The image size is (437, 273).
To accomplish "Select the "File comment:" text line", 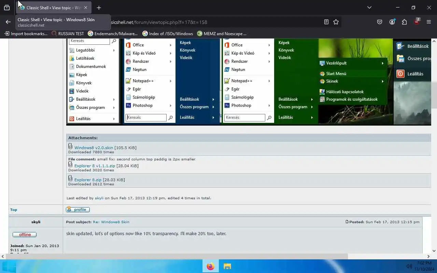I will (132, 159).
